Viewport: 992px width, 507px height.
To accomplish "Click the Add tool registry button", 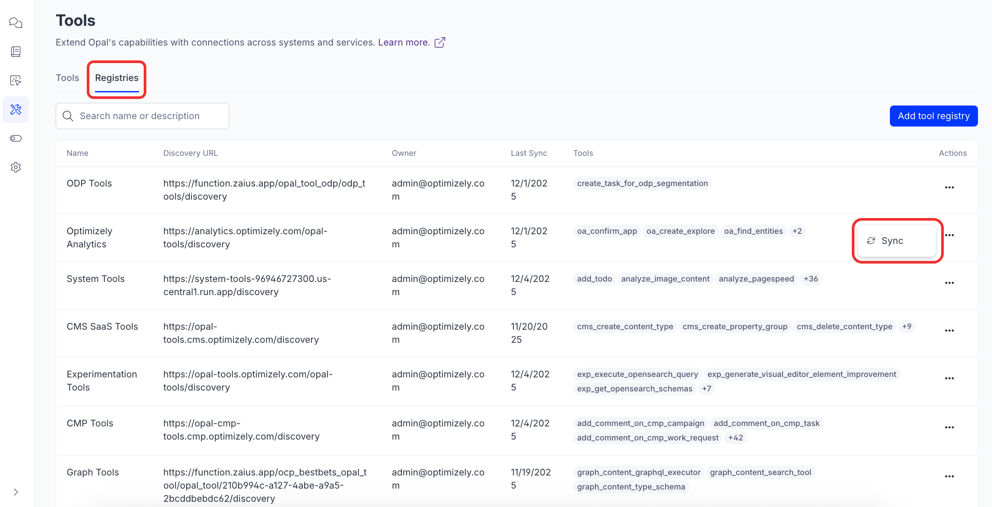I will 933,116.
